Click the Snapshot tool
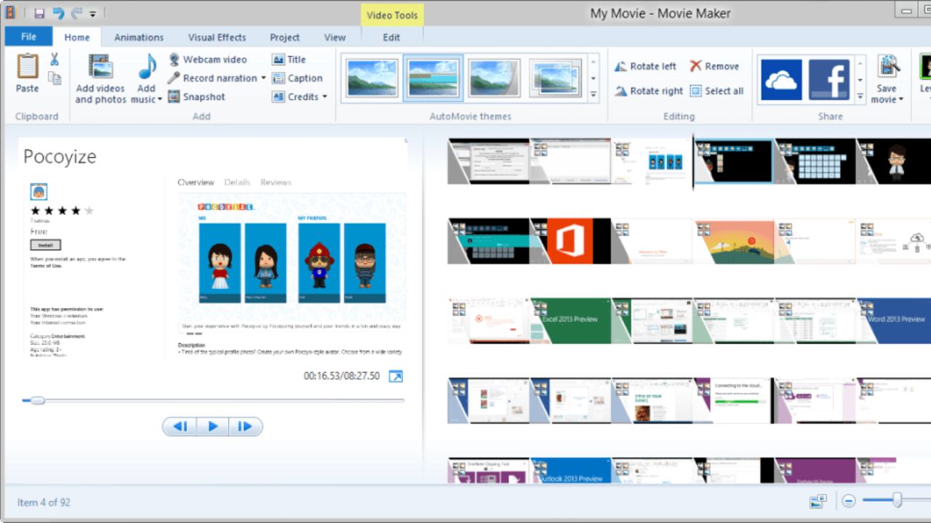This screenshot has height=523, width=931. (x=196, y=97)
